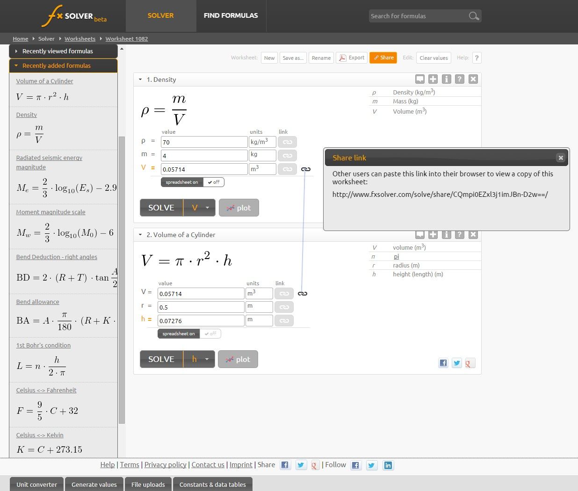This screenshot has width=578, height=491.
Task: Open help for the Volume of a Cylinder panel
Action: [x=459, y=234]
